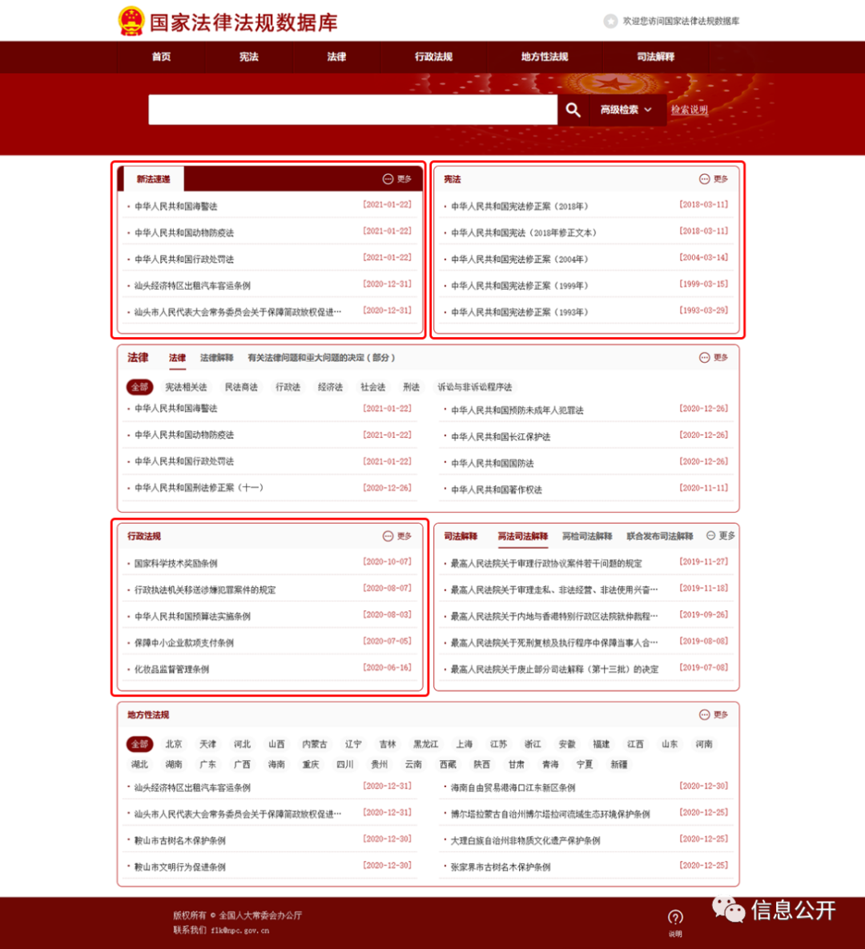Filter laws by 诉讼与非诉讼程序法
Image resolution: width=865 pixels, height=949 pixels.
pyautogui.click(x=475, y=387)
